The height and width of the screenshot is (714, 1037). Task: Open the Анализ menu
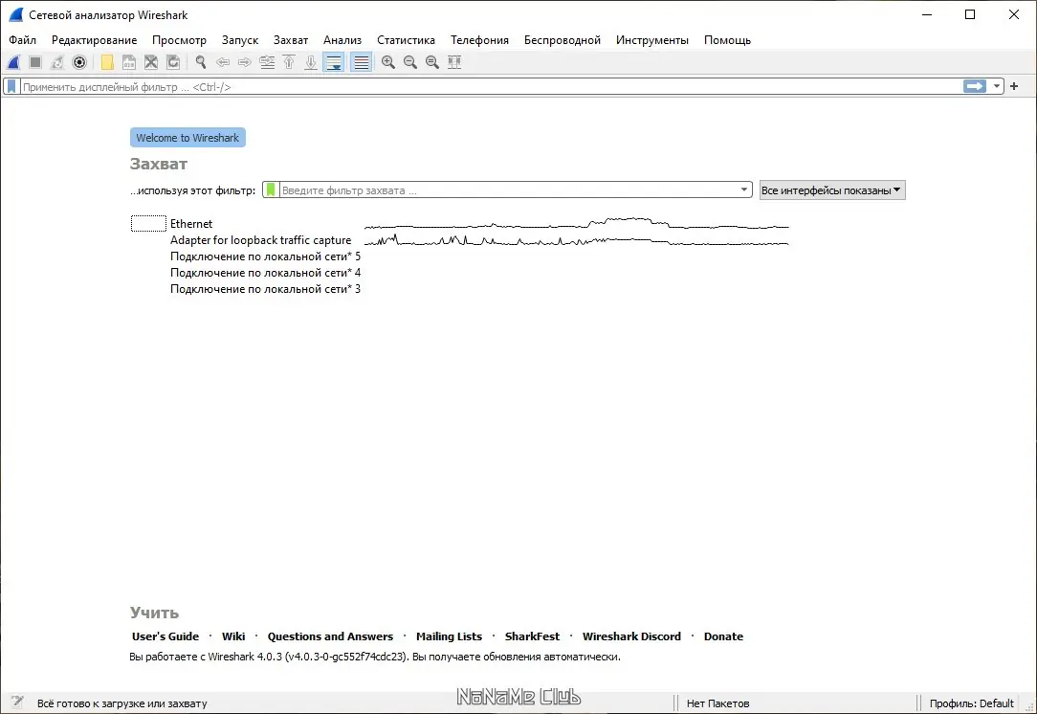click(x=342, y=39)
